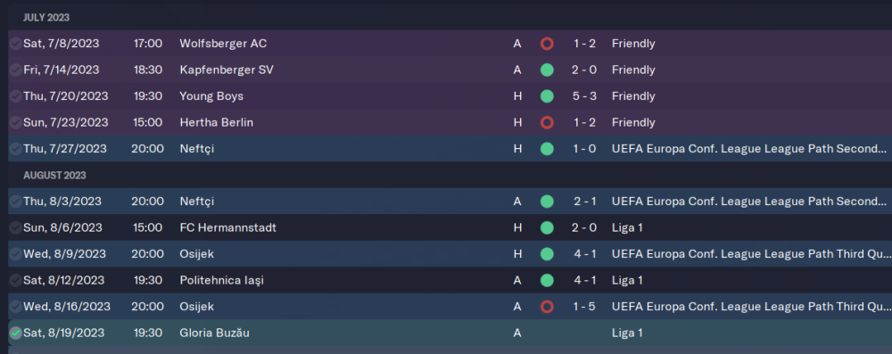892x354 pixels.
Task: Collapse the AUGUST 2023 section header
Action: (x=54, y=176)
